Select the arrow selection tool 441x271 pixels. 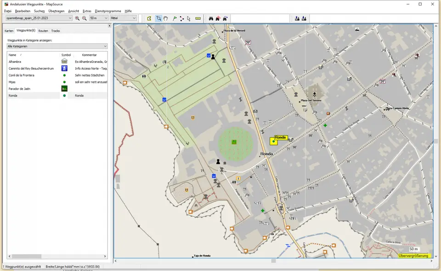pyautogui.click(x=189, y=18)
